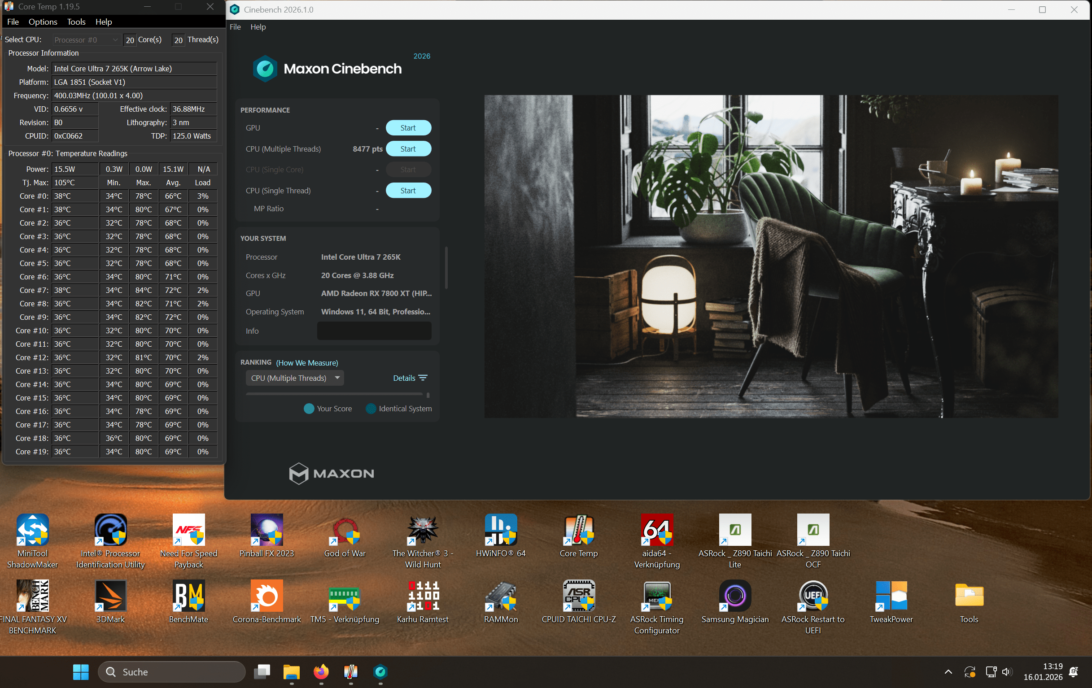Viewport: 1092px width, 688px height.
Task: Click the Info text field
Action: [x=374, y=331]
